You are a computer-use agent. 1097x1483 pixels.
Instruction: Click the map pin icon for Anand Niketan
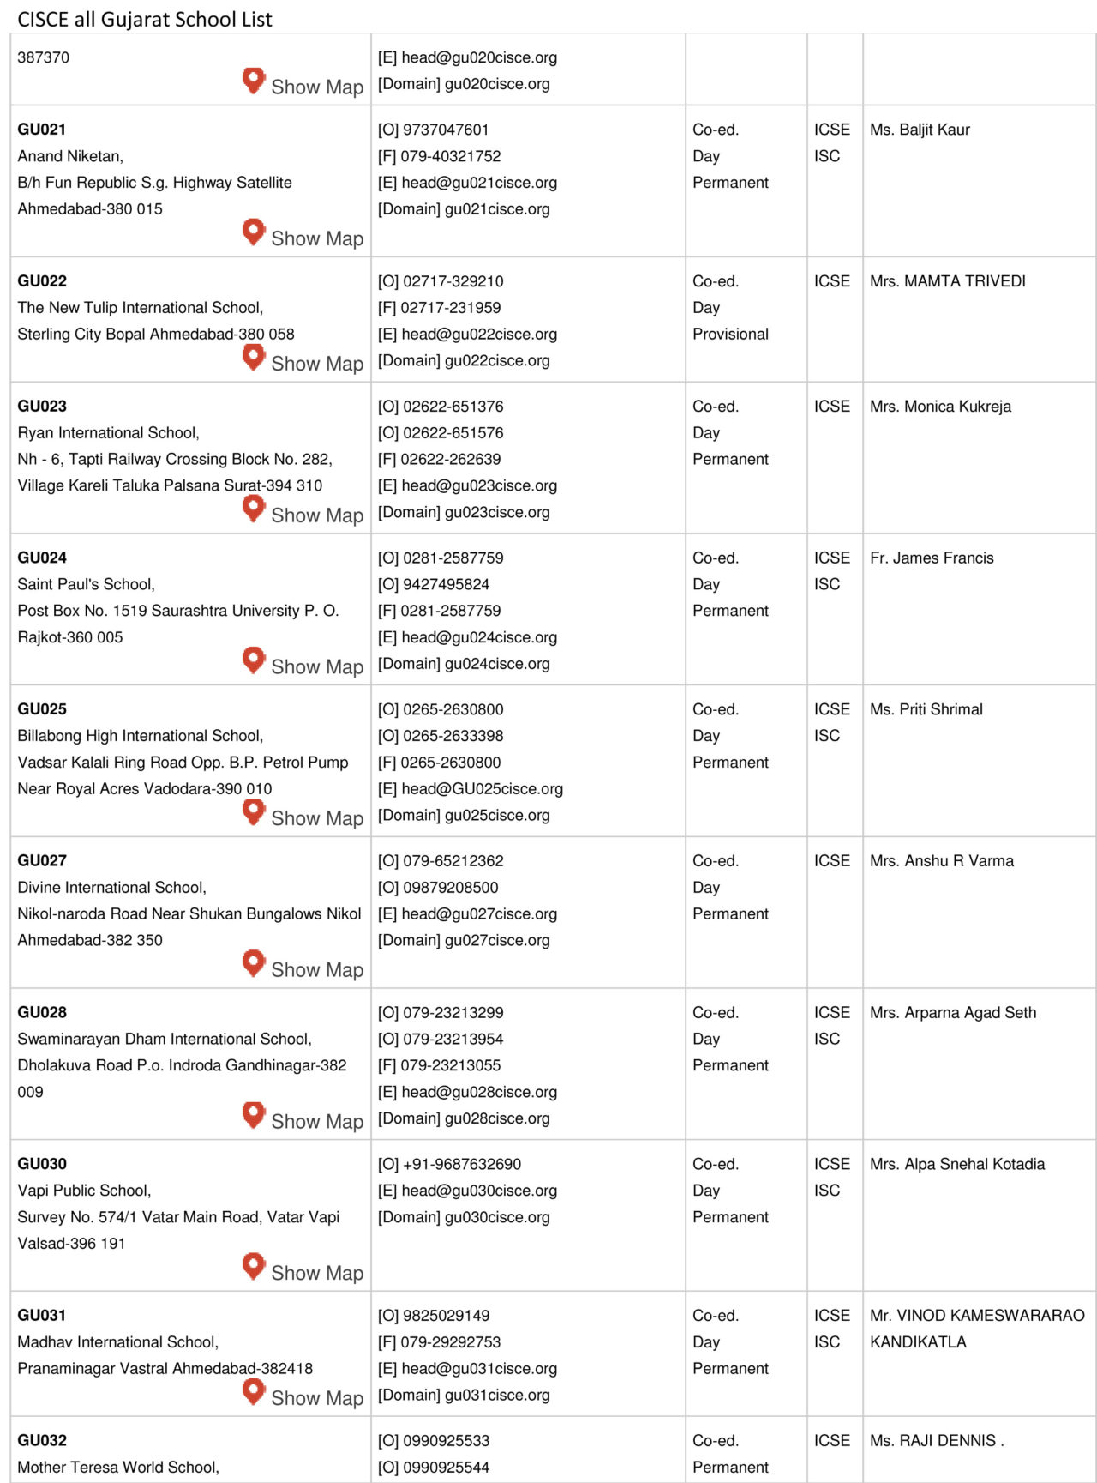pos(254,232)
